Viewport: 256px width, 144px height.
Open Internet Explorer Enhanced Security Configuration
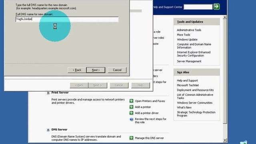tap(194, 54)
